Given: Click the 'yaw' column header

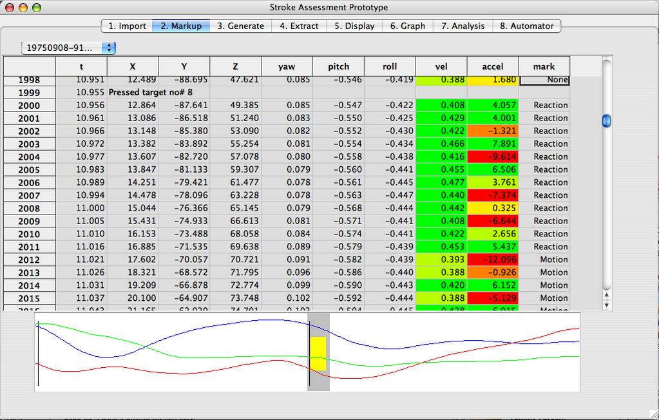Looking at the screenshot, I should coord(287,66).
